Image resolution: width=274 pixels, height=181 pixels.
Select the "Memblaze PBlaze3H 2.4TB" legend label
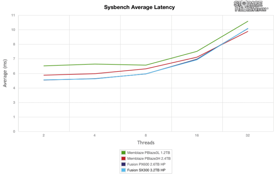(149, 159)
